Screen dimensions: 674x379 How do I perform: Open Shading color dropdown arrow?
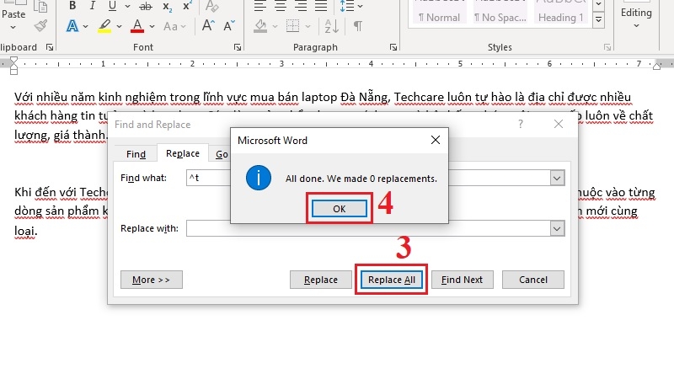(275, 27)
